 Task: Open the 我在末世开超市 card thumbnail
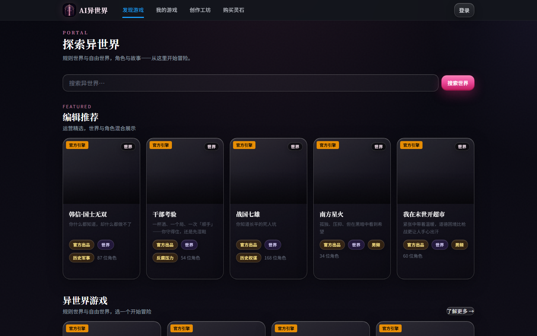pos(436,171)
